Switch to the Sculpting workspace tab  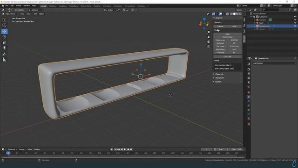pos(63,6)
